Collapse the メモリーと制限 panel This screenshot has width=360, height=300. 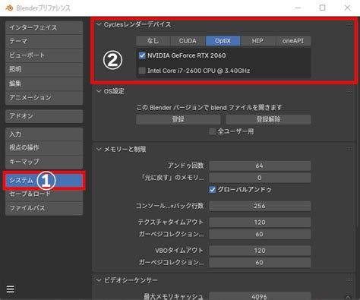(x=99, y=149)
